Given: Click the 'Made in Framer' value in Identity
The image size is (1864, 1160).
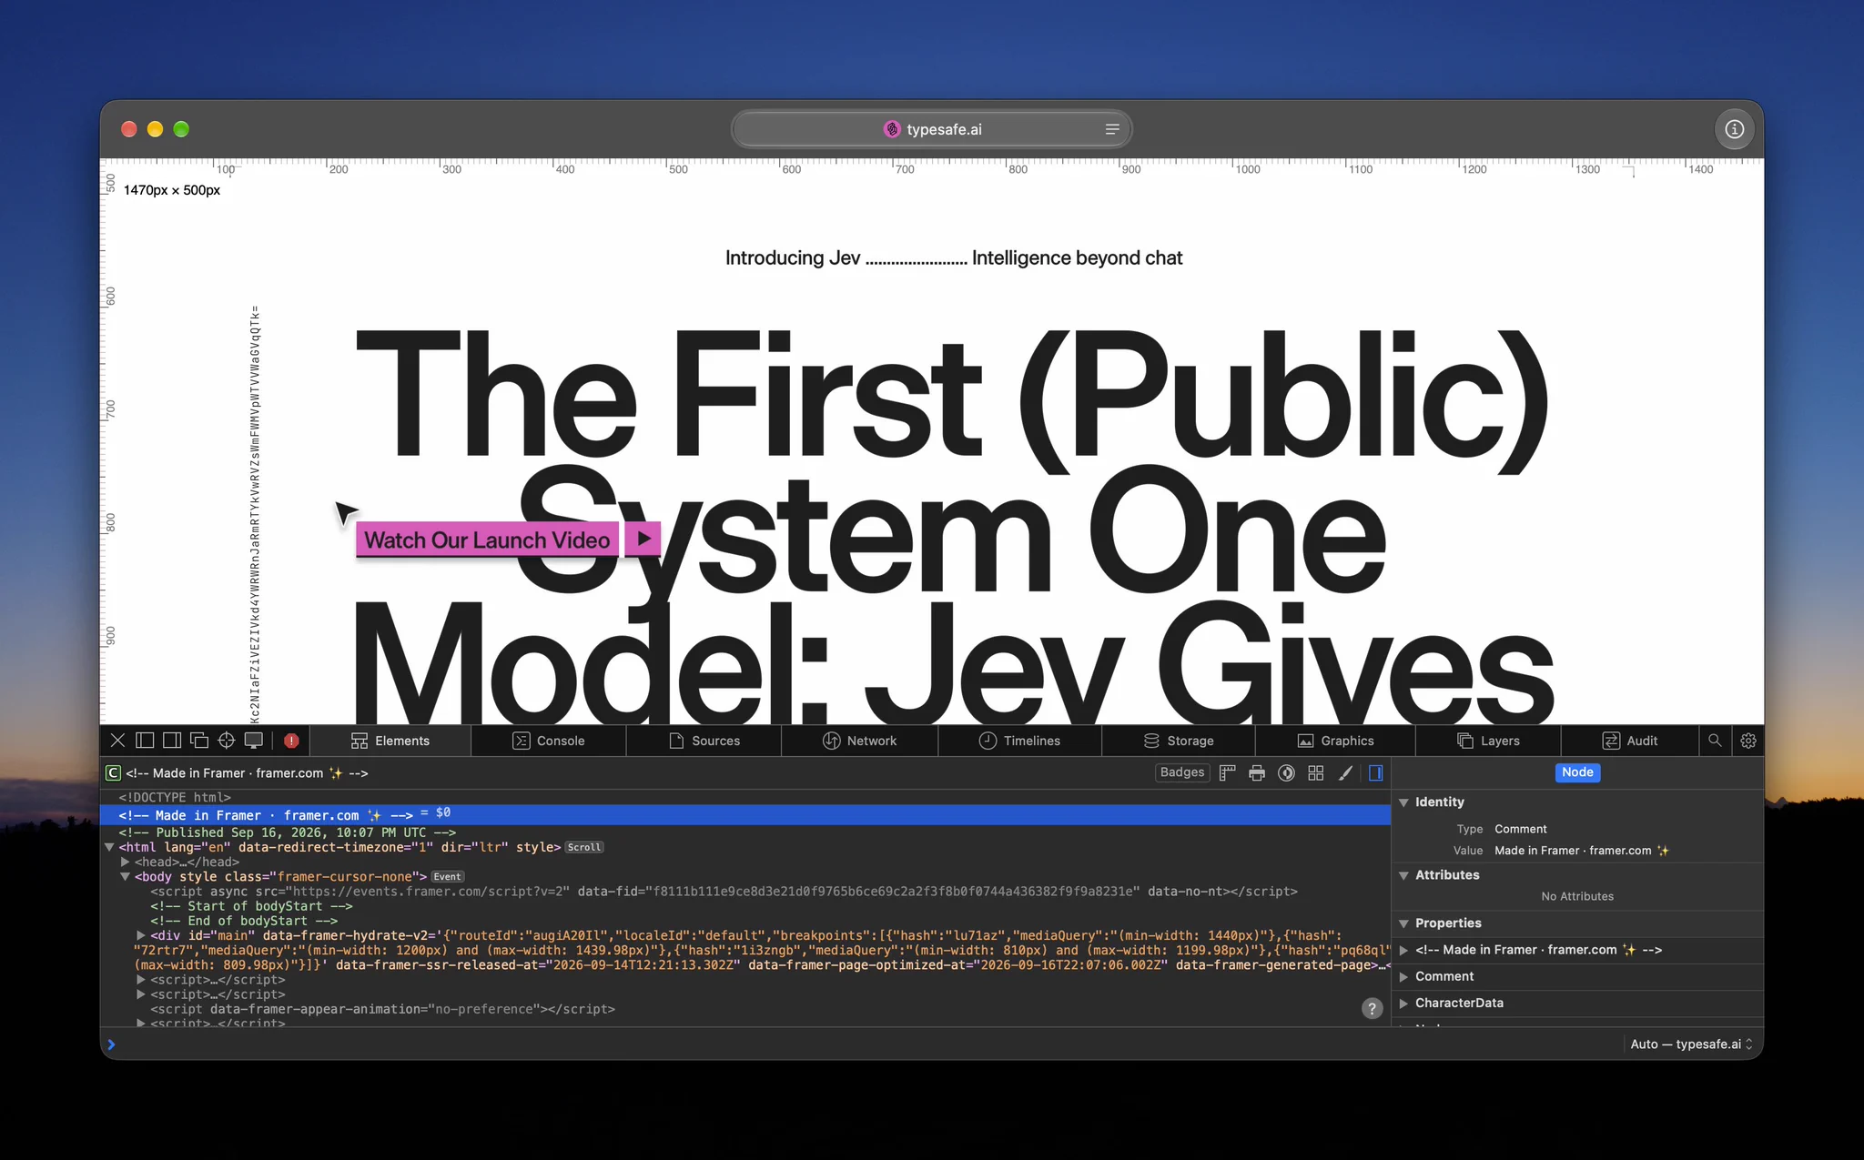Looking at the screenshot, I should (x=1582, y=851).
